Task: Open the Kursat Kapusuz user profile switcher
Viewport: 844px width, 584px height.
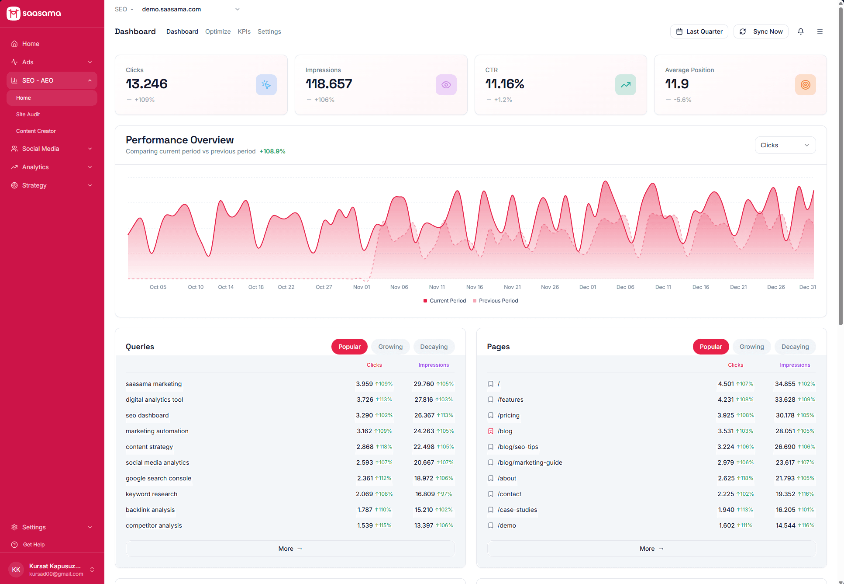Action: [52, 570]
